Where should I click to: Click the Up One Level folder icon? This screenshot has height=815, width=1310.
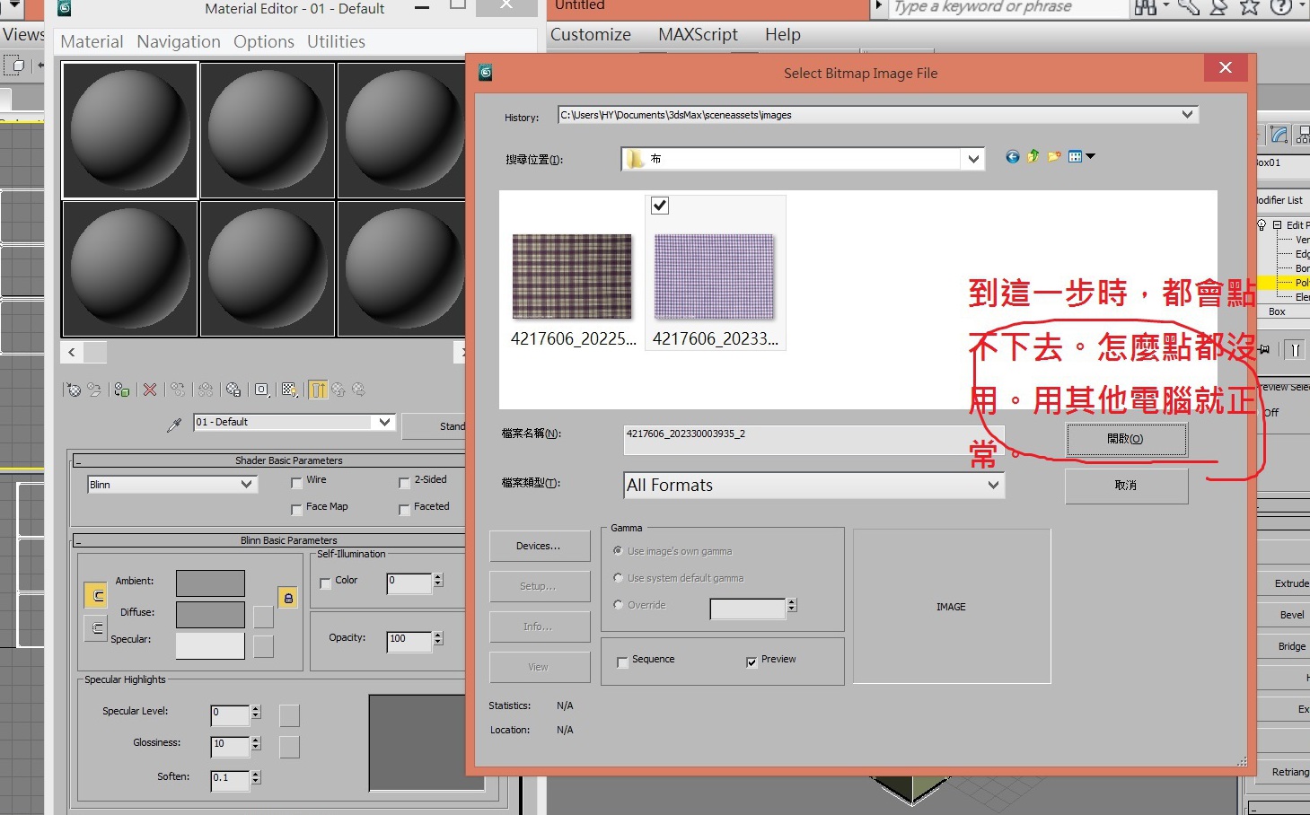(x=1033, y=157)
